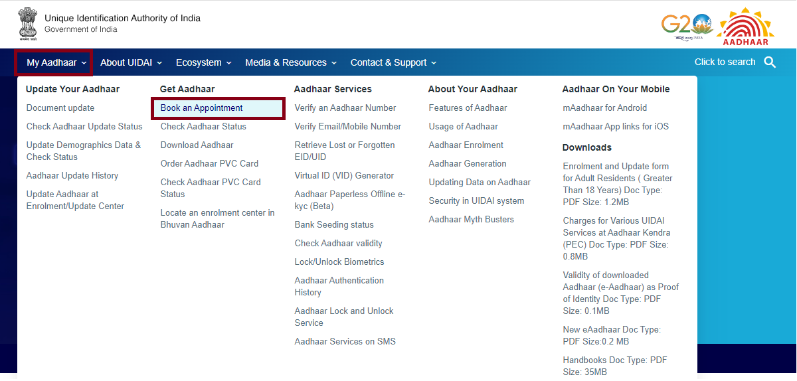This screenshot has width=797, height=381.
Task: Expand the About UIDAI dropdown
Action: (x=131, y=63)
